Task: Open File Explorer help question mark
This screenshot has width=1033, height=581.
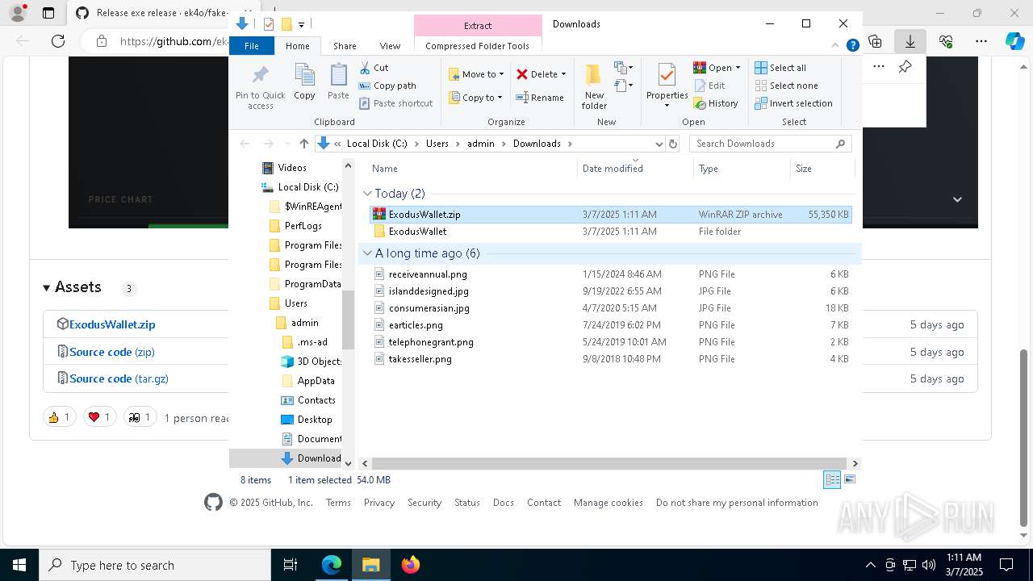Action: [x=852, y=46]
